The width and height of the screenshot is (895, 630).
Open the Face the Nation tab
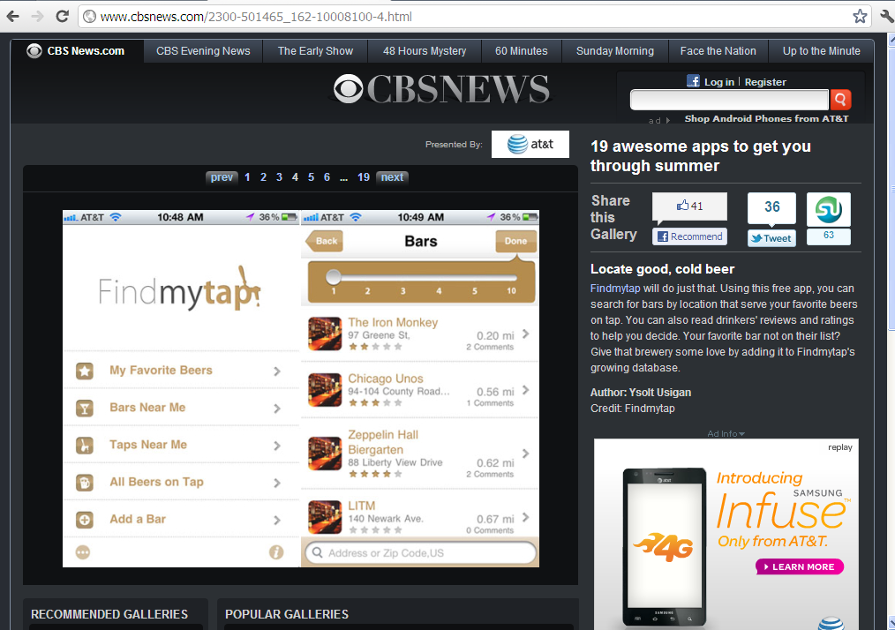point(718,51)
